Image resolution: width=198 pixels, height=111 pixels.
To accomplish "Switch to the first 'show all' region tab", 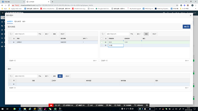I will click(x=10, y=22).
